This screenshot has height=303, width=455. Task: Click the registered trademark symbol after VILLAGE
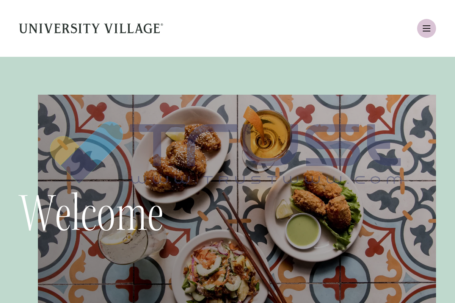tap(162, 25)
